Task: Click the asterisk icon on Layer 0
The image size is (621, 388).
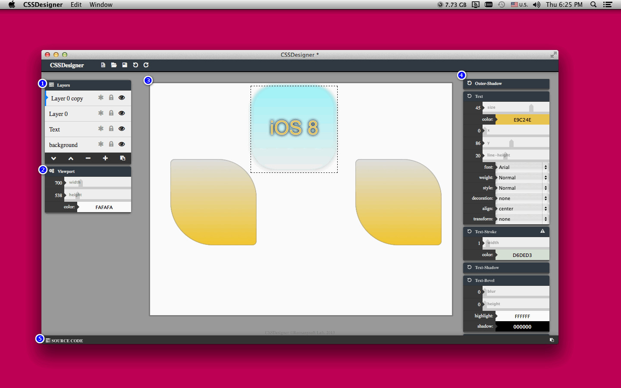Action: 100,113
